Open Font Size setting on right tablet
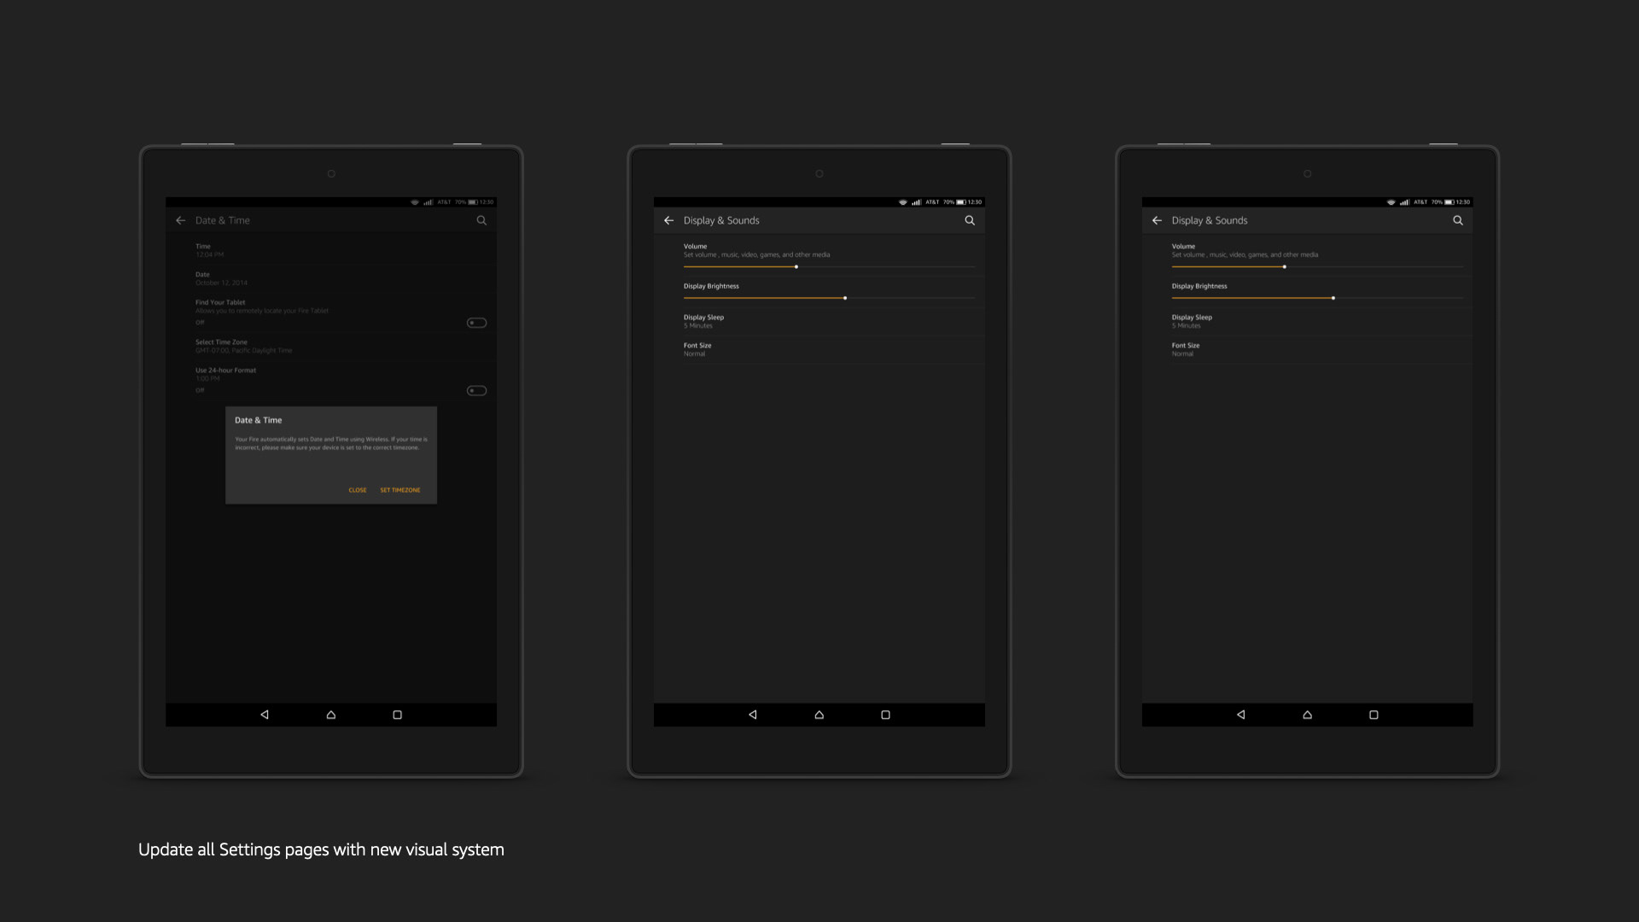The height and width of the screenshot is (922, 1639). coord(1186,349)
